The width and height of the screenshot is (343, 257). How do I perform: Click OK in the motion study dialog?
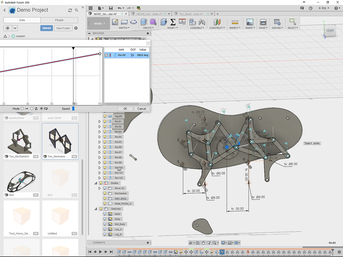click(125, 109)
